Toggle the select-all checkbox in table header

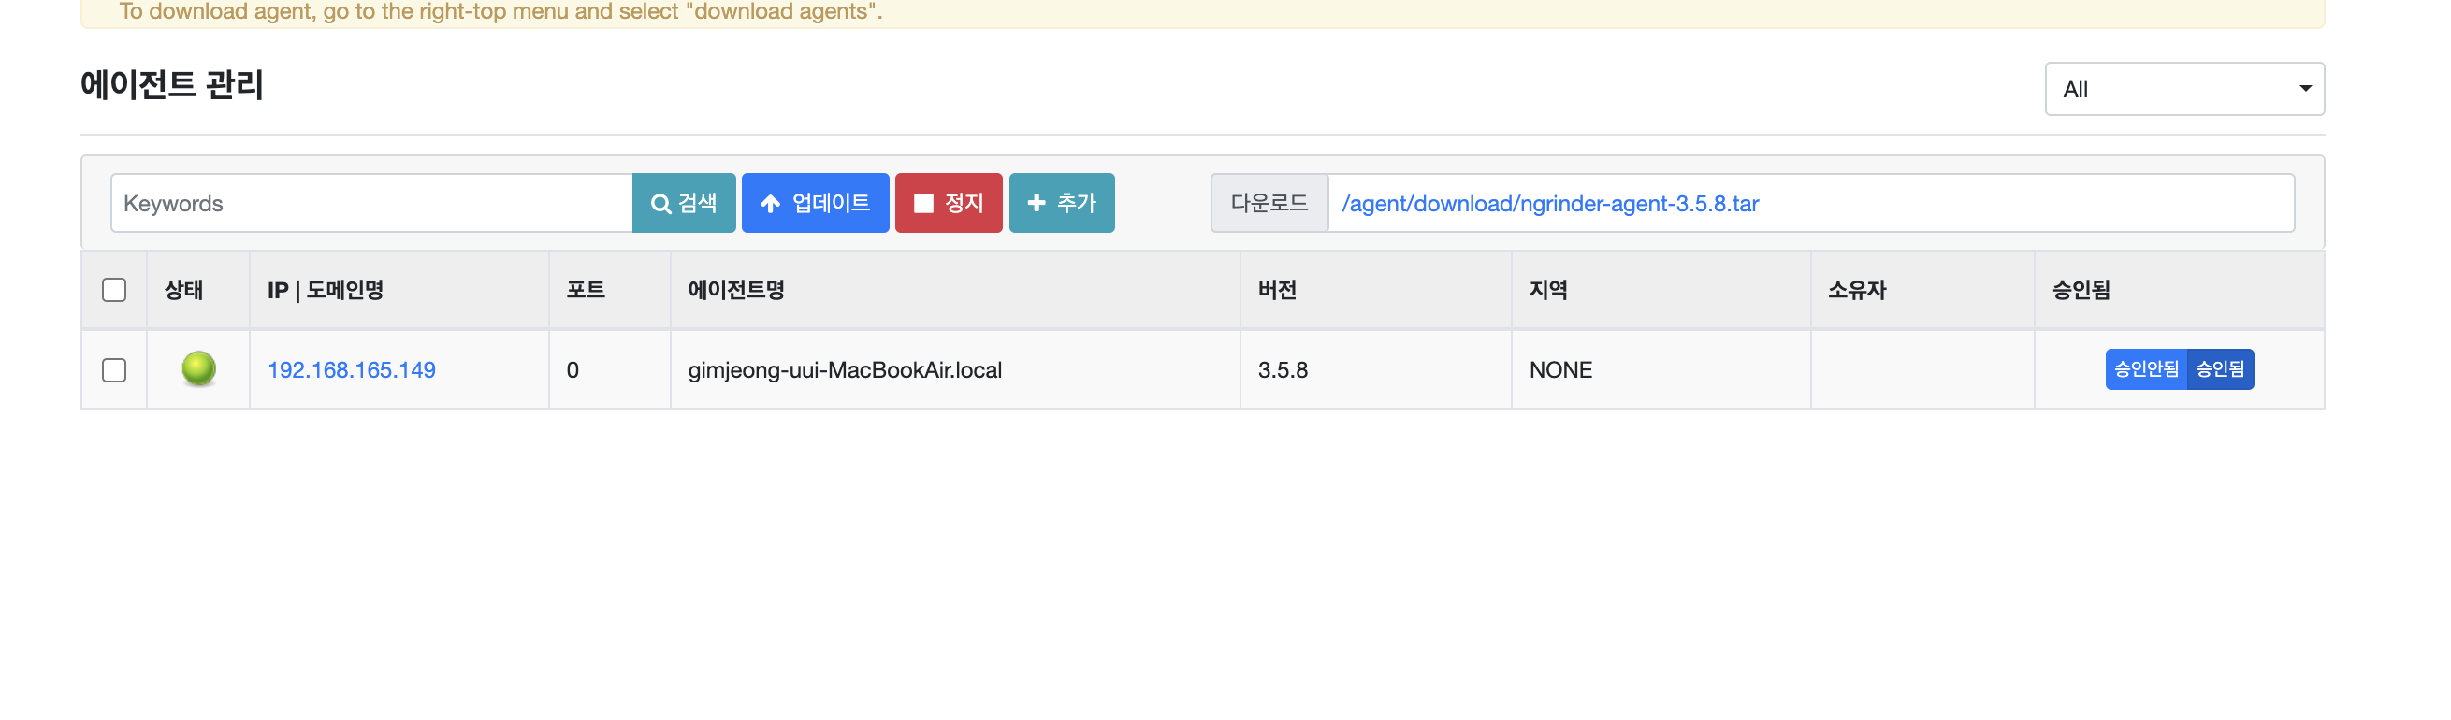(x=114, y=290)
